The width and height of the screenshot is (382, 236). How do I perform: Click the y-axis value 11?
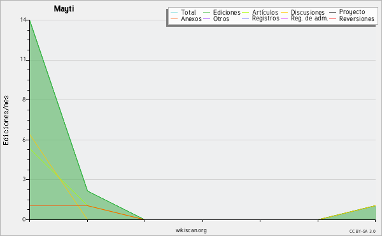23,60
